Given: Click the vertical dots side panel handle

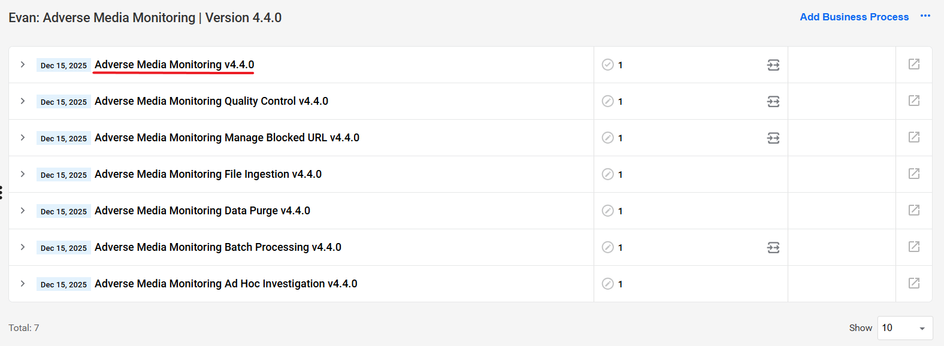Looking at the screenshot, I should (1, 192).
